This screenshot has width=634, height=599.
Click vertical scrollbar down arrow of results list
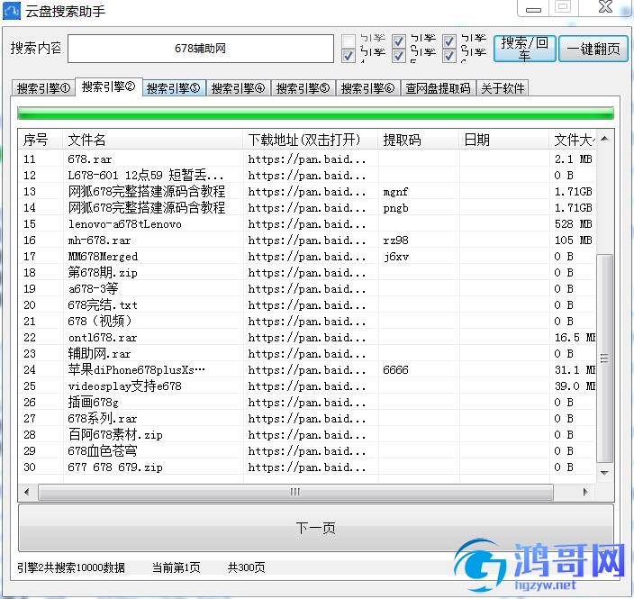(605, 473)
